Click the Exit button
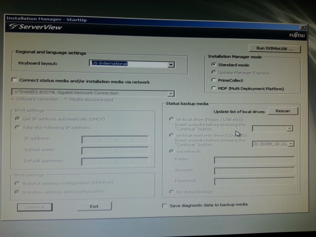 [x=94, y=206]
